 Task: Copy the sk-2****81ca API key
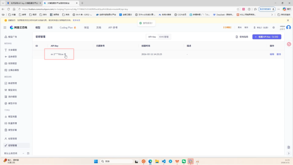(x=65, y=54)
